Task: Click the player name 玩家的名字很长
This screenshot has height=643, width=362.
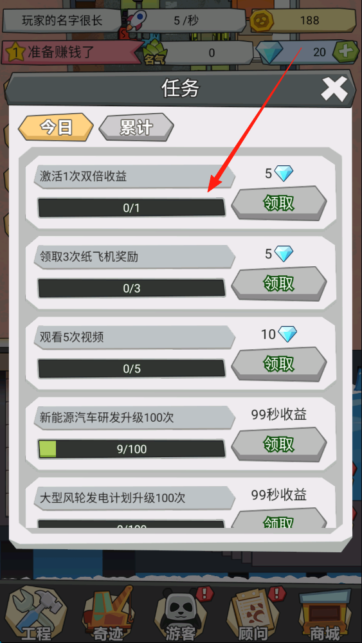Action: (x=62, y=20)
